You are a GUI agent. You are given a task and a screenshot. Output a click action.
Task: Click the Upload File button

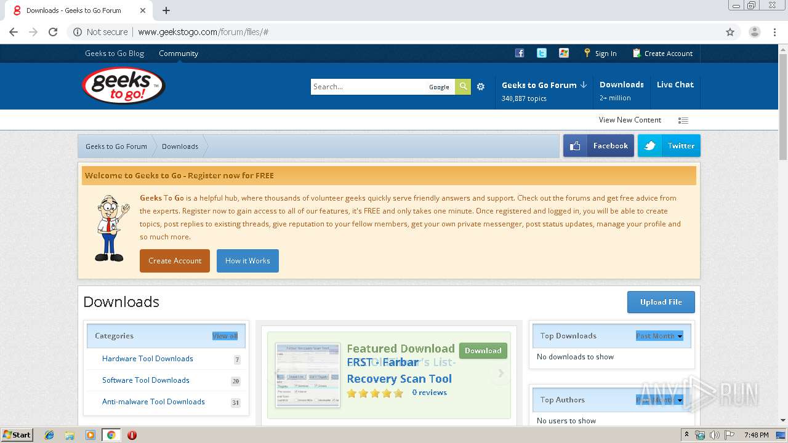click(661, 302)
